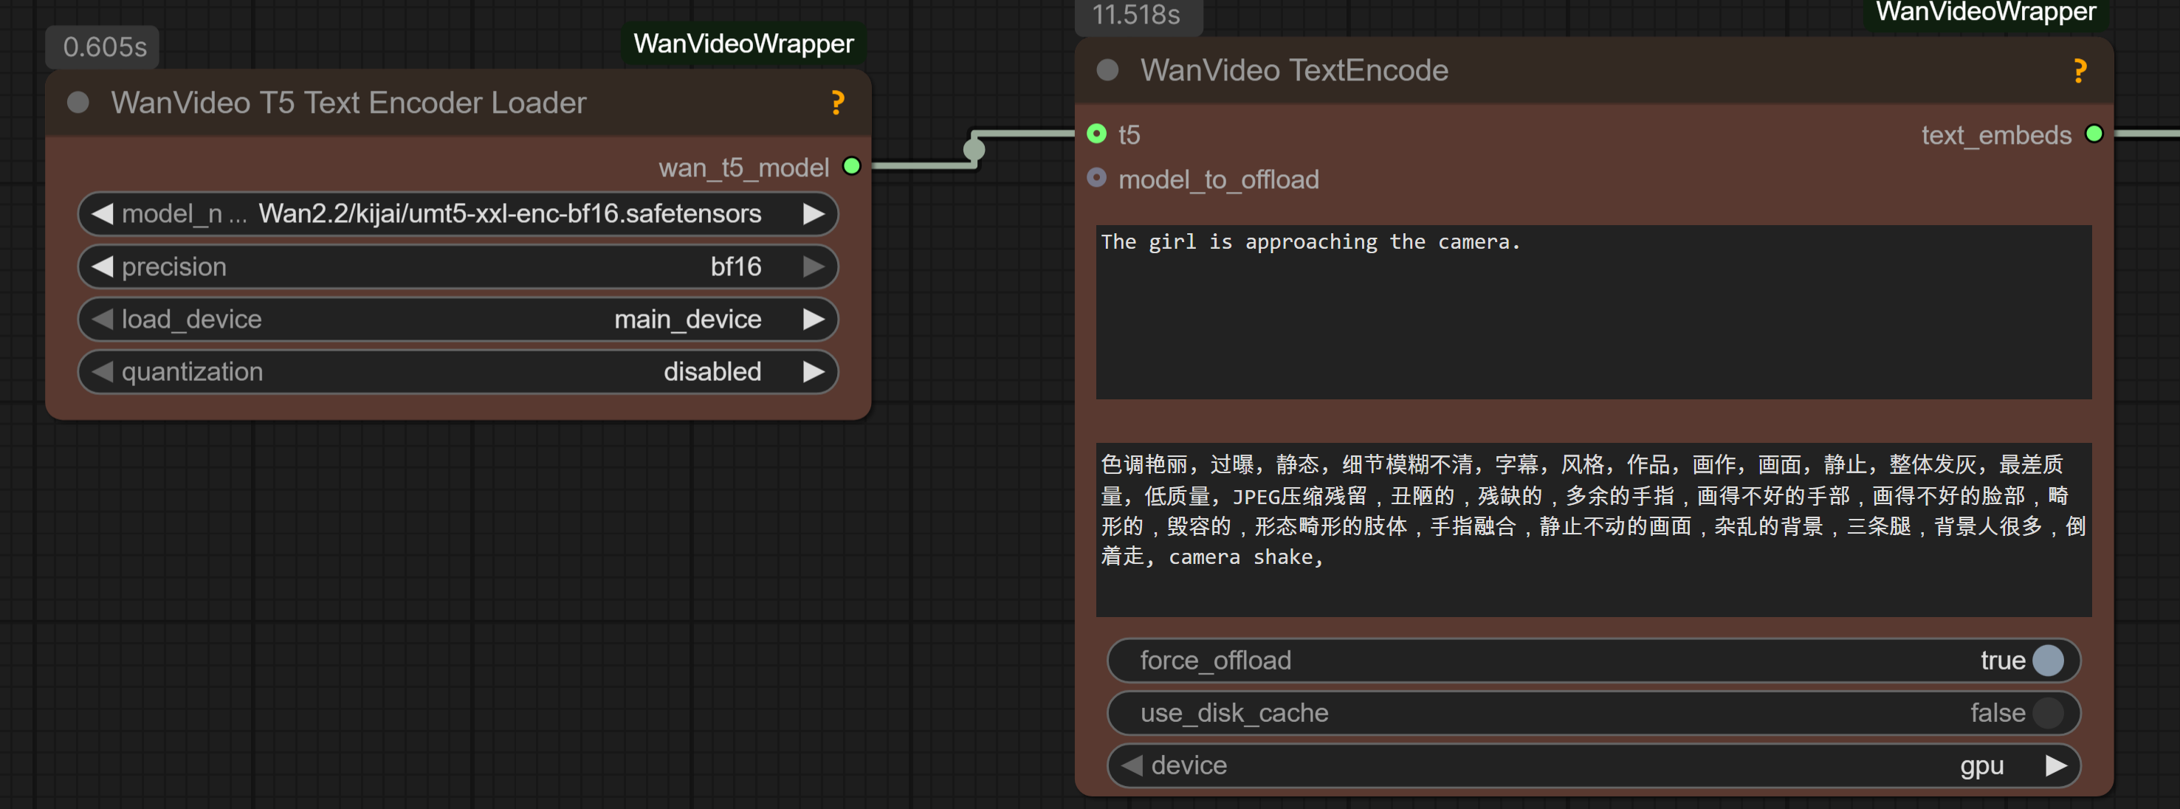Open help for WanVideo TextEncode node
2180x809 pixels.
click(x=2080, y=70)
